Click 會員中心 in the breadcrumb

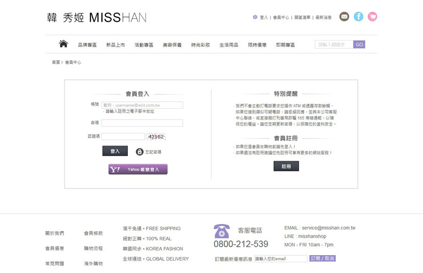coord(73,62)
